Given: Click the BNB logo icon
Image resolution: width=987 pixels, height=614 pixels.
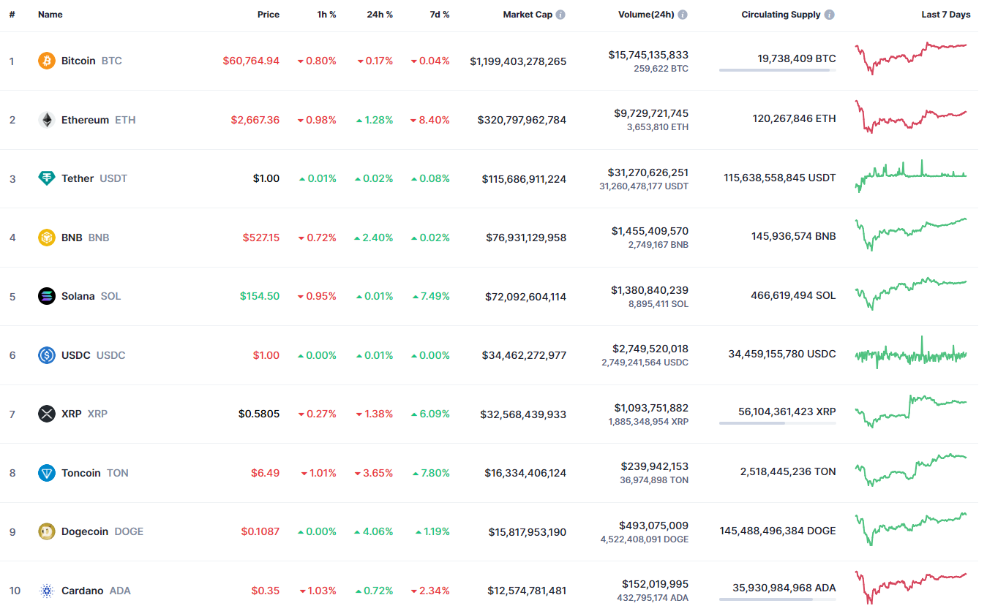Looking at the screenshot, I should 47,238.
